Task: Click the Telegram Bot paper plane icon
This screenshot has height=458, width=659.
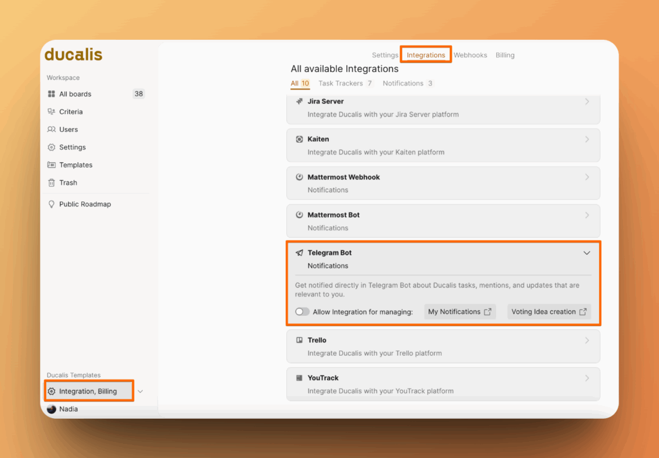Action: [x=299, y=253]
